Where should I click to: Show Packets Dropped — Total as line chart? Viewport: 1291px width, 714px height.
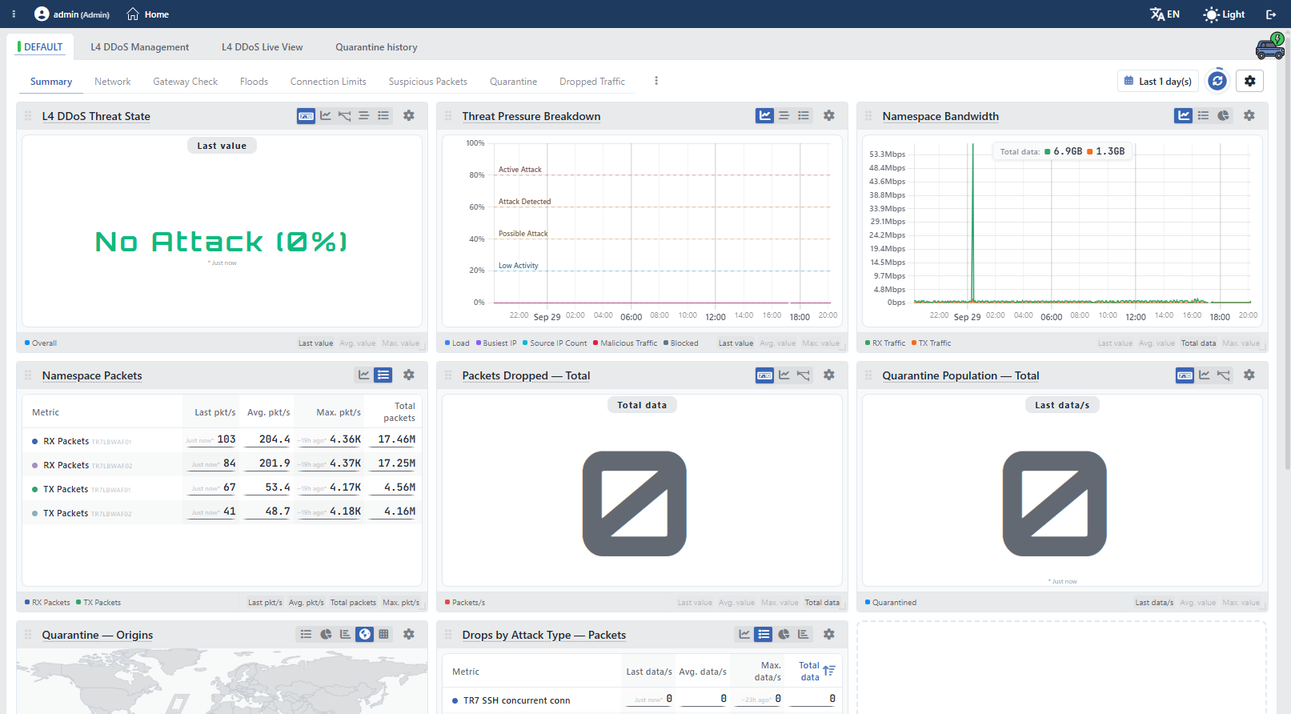coord(784,375)
